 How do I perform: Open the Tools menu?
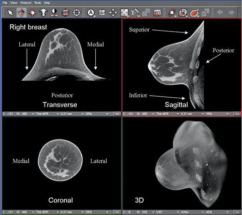click(37, 3)
